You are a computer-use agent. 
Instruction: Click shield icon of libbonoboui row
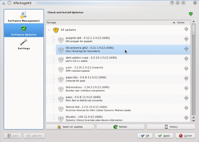click(x=61, y=89)
